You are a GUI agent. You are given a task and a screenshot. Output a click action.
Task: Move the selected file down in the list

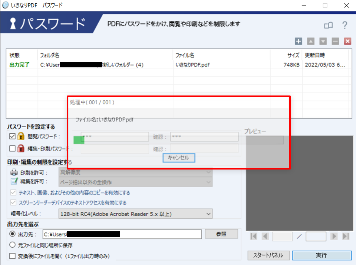[x=323, y=41]
